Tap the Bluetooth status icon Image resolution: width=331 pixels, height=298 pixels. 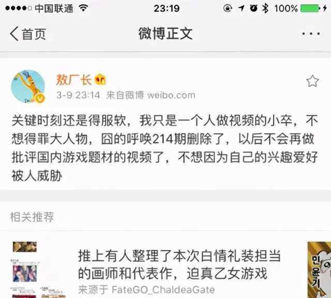(x=265, y=8)
